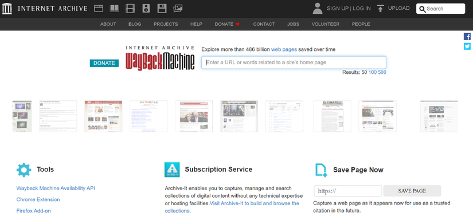
Task: Click the SIGN UP link
Action: pyautogui.click(x=338, y=9)
